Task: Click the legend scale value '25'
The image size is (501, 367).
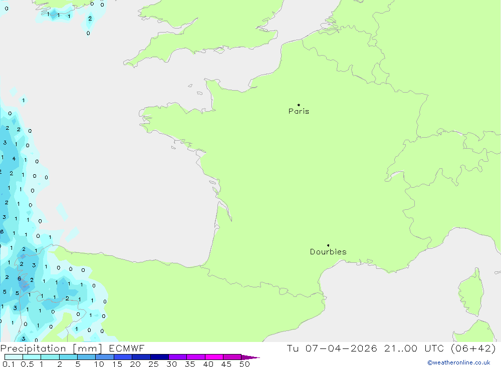Action: pyautogui.click(x=153, y=364)
